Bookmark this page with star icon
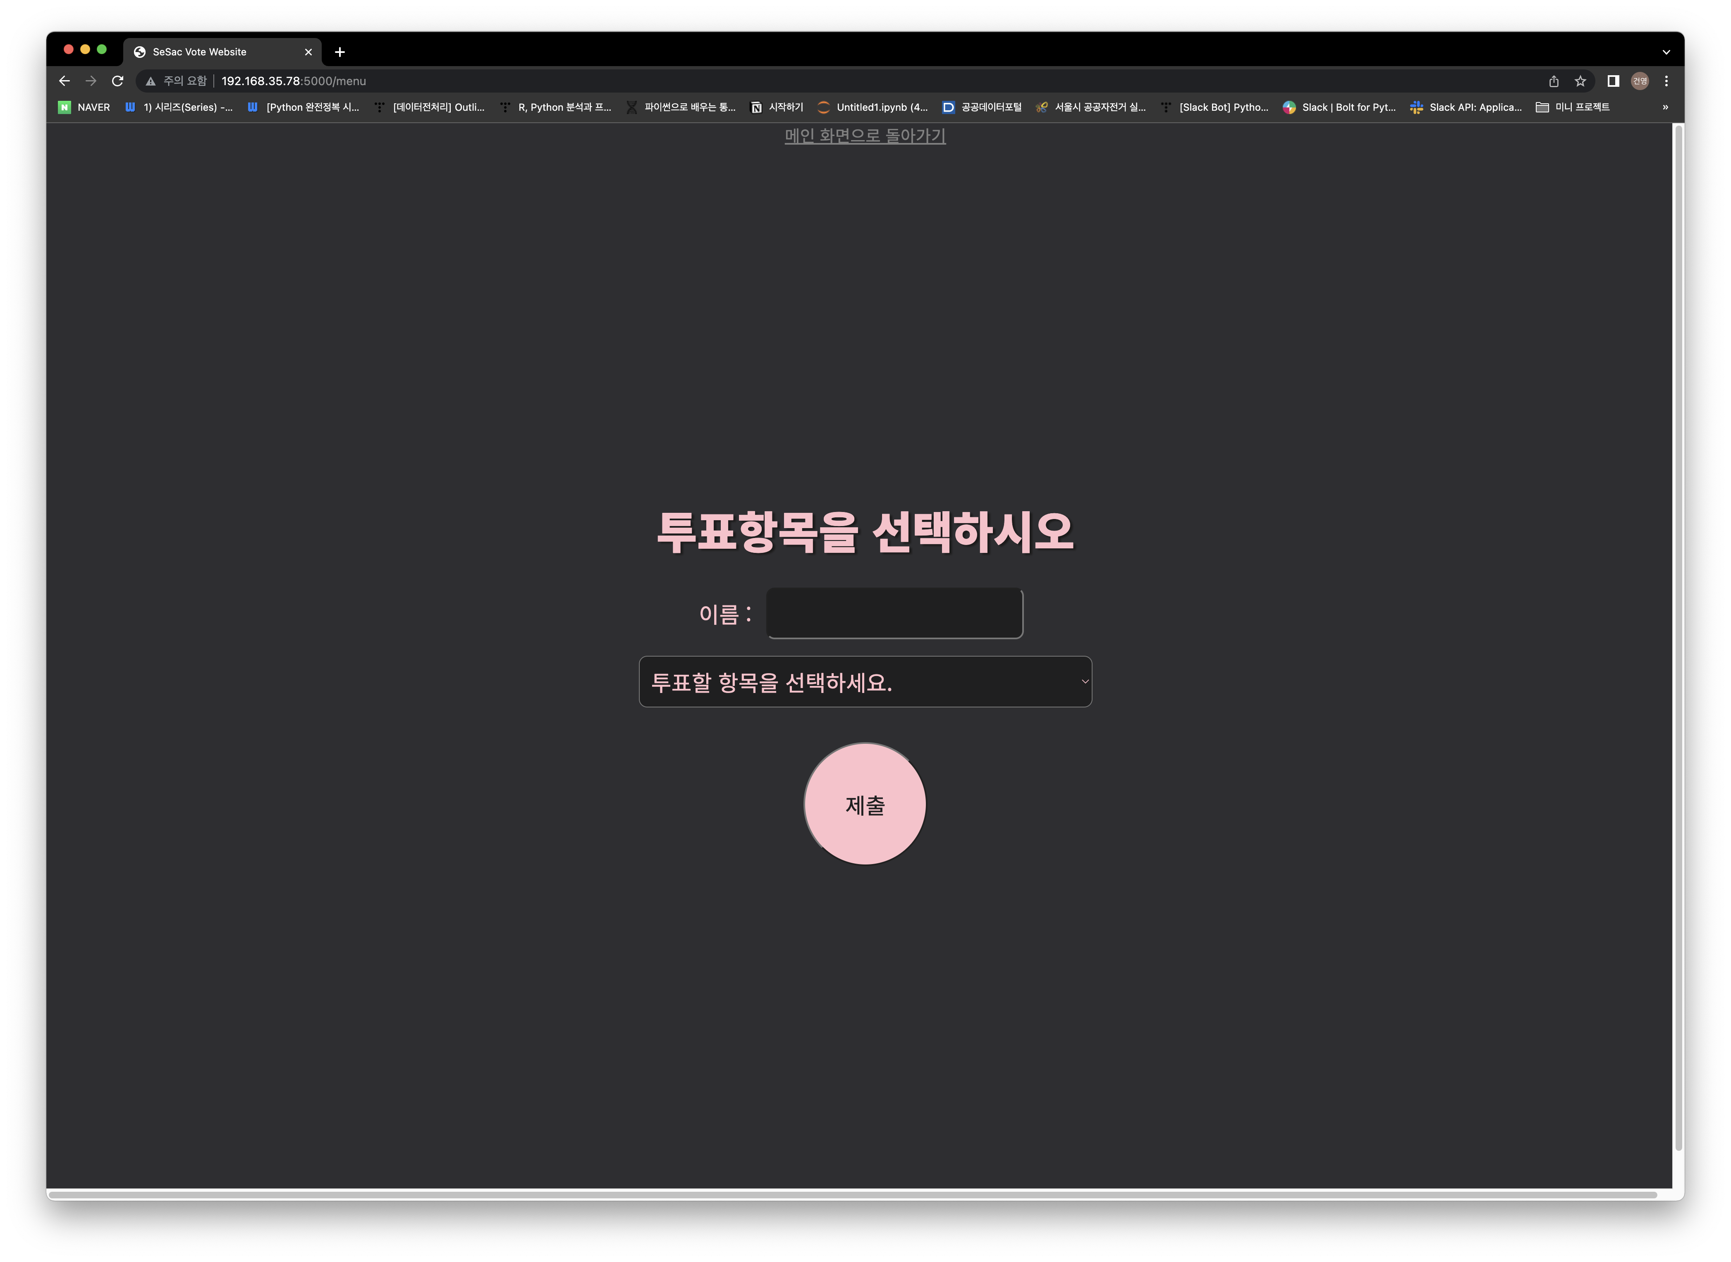 point(1580,81)
